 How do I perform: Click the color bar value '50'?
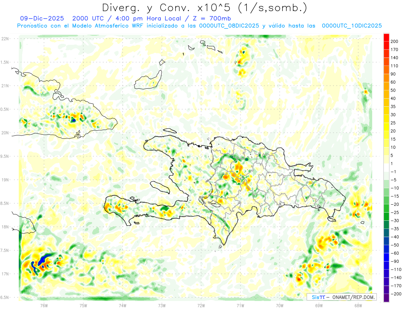pos(394,90)
